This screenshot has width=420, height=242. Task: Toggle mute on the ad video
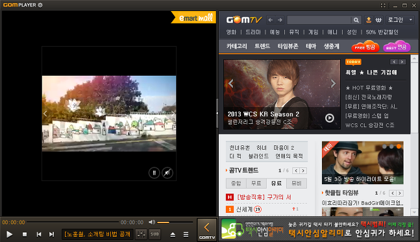[167, 173]
